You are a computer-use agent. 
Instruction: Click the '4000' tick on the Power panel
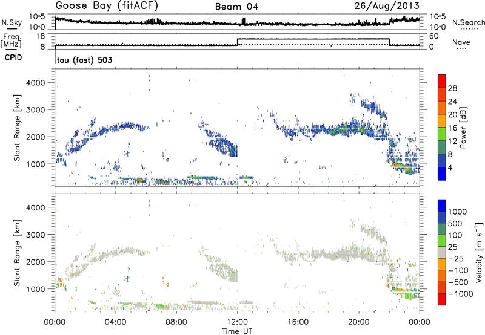35,83
